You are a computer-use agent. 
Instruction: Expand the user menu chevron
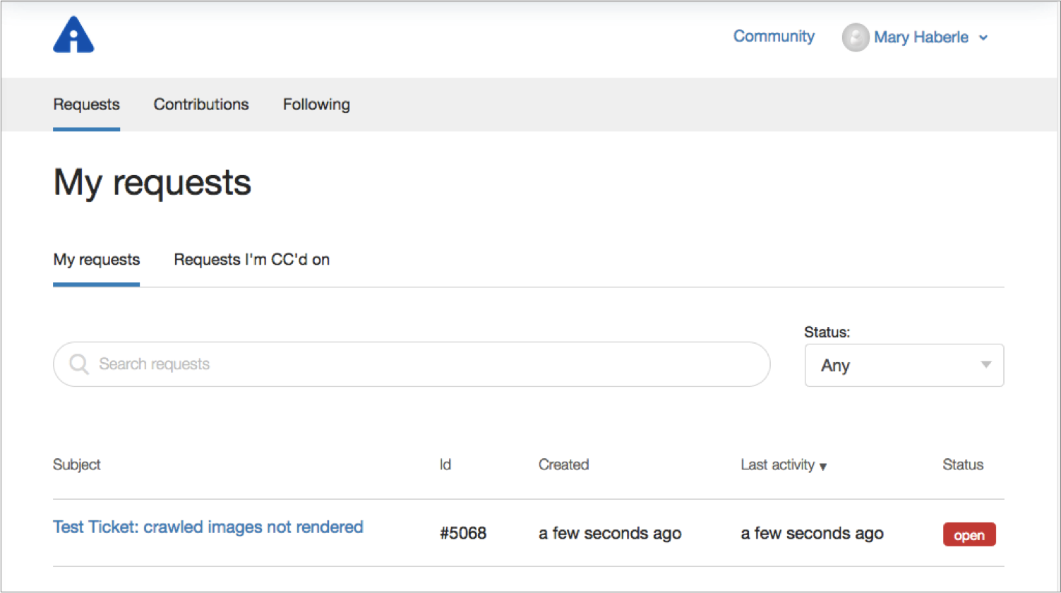pyautogui.click(x=983, y=38)
